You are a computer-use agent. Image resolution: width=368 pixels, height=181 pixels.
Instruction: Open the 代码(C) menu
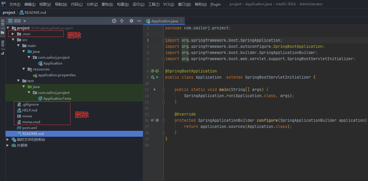click(77, 4)
